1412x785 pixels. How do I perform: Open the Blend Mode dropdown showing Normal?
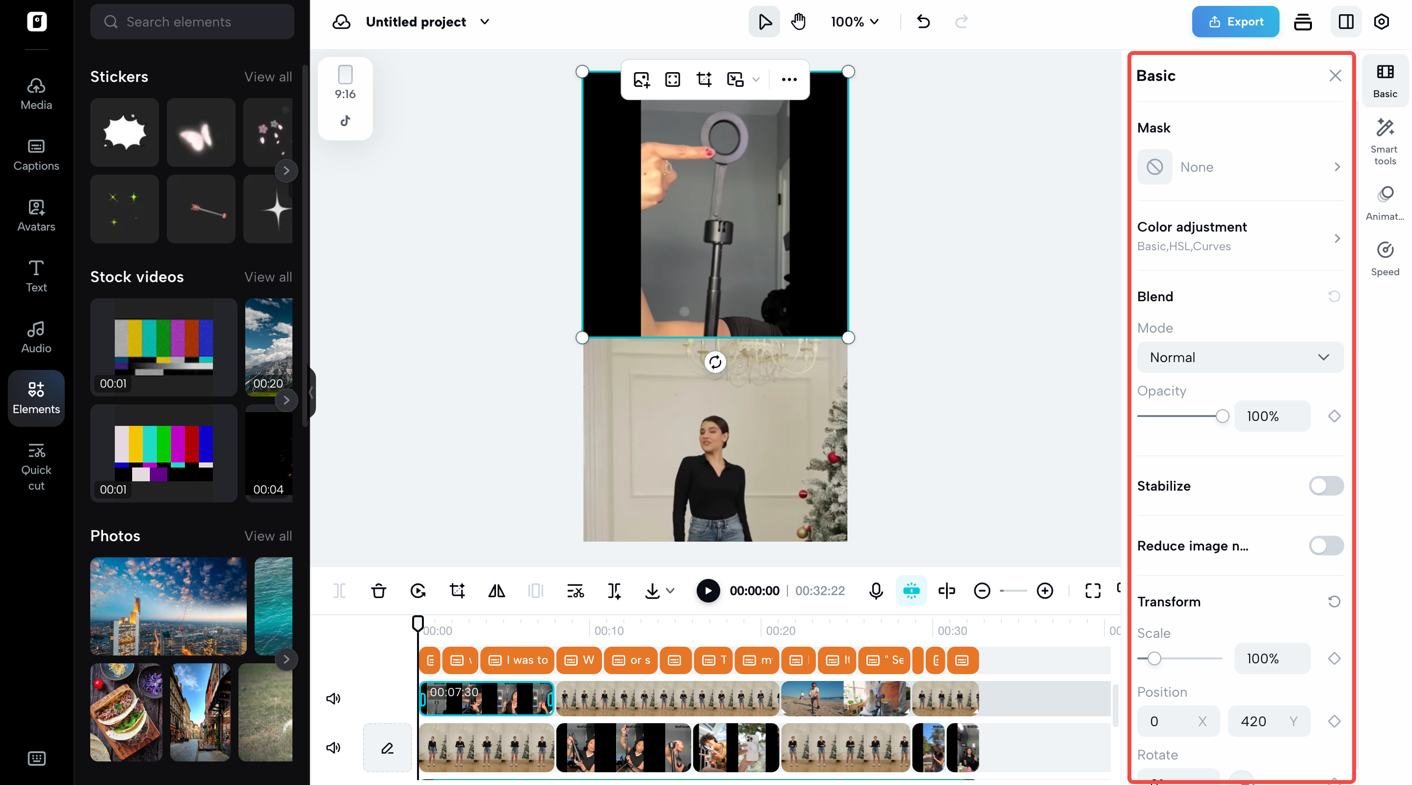[1240, 357]
